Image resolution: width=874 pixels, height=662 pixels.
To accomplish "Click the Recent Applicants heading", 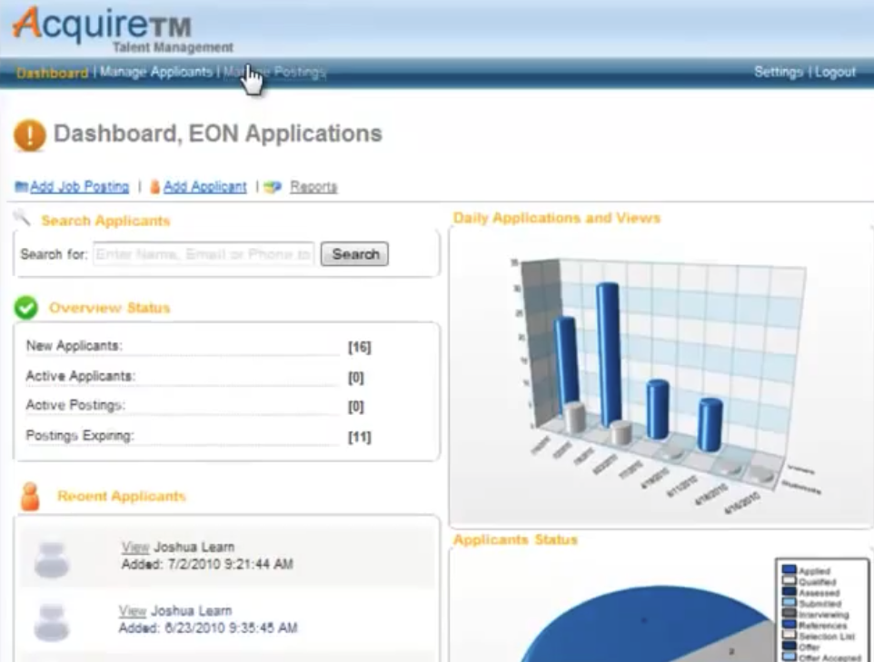I will tap(121, 496).
